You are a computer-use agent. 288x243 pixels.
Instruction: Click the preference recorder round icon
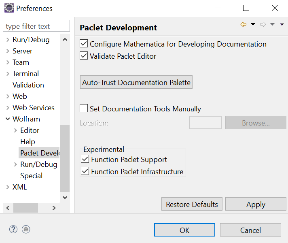pos(26,229)
